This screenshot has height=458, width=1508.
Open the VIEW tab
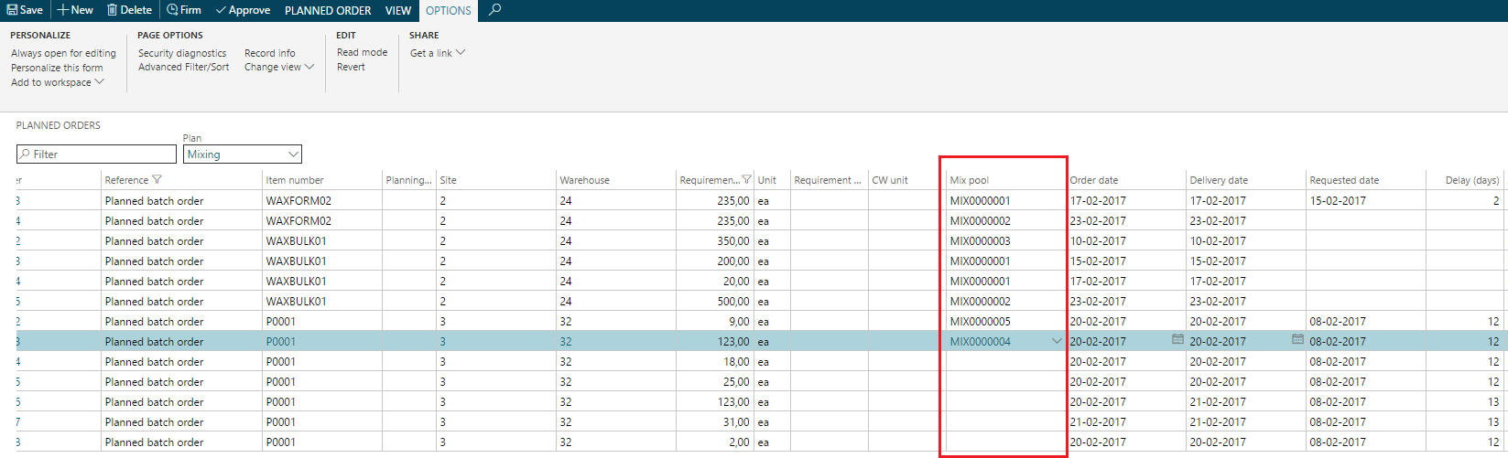click(x=398, y=10)
